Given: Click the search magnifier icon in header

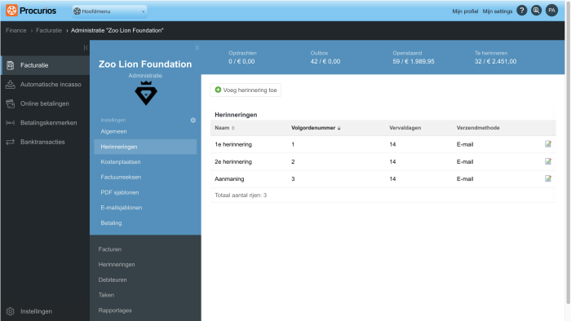Looking at the screenshot, I should pyautogui.click(x=536, y=11).
